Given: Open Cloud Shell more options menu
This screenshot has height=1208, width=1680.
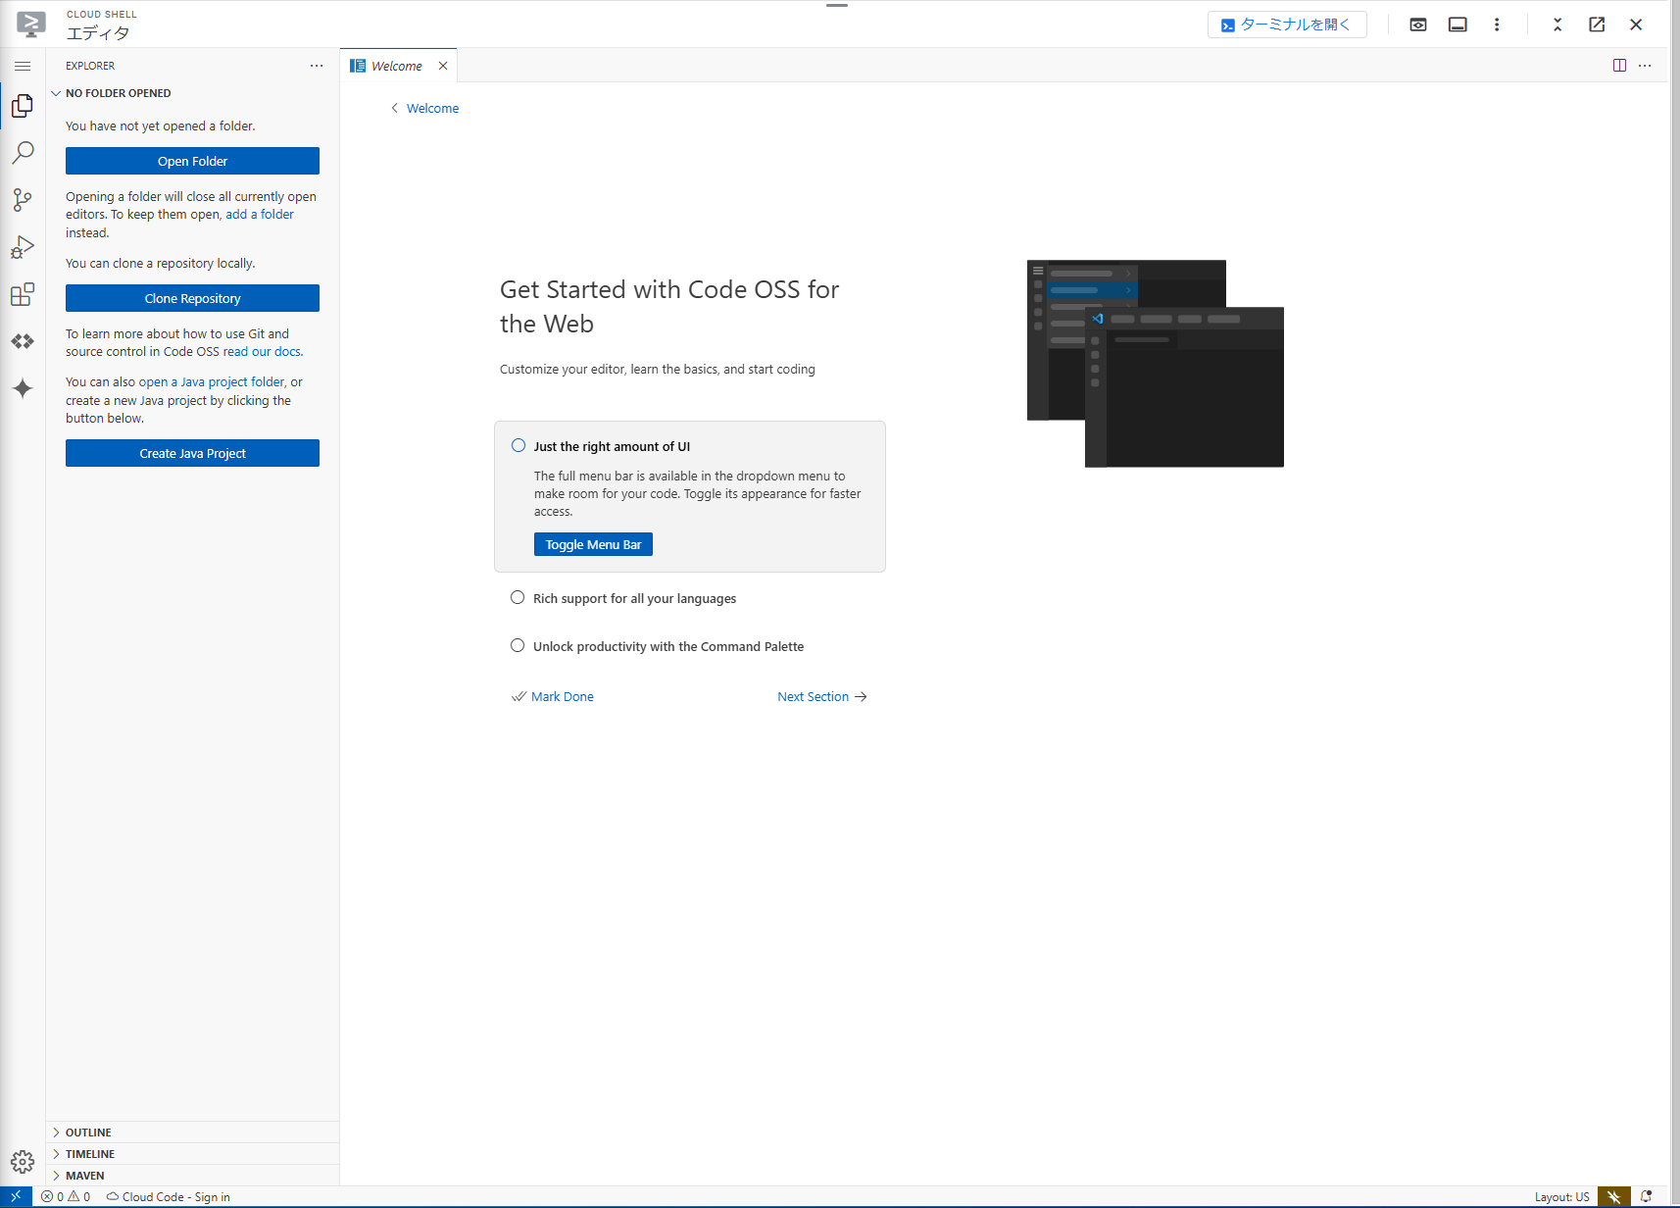Looking at the screenshot, I should pos(1497,25).
